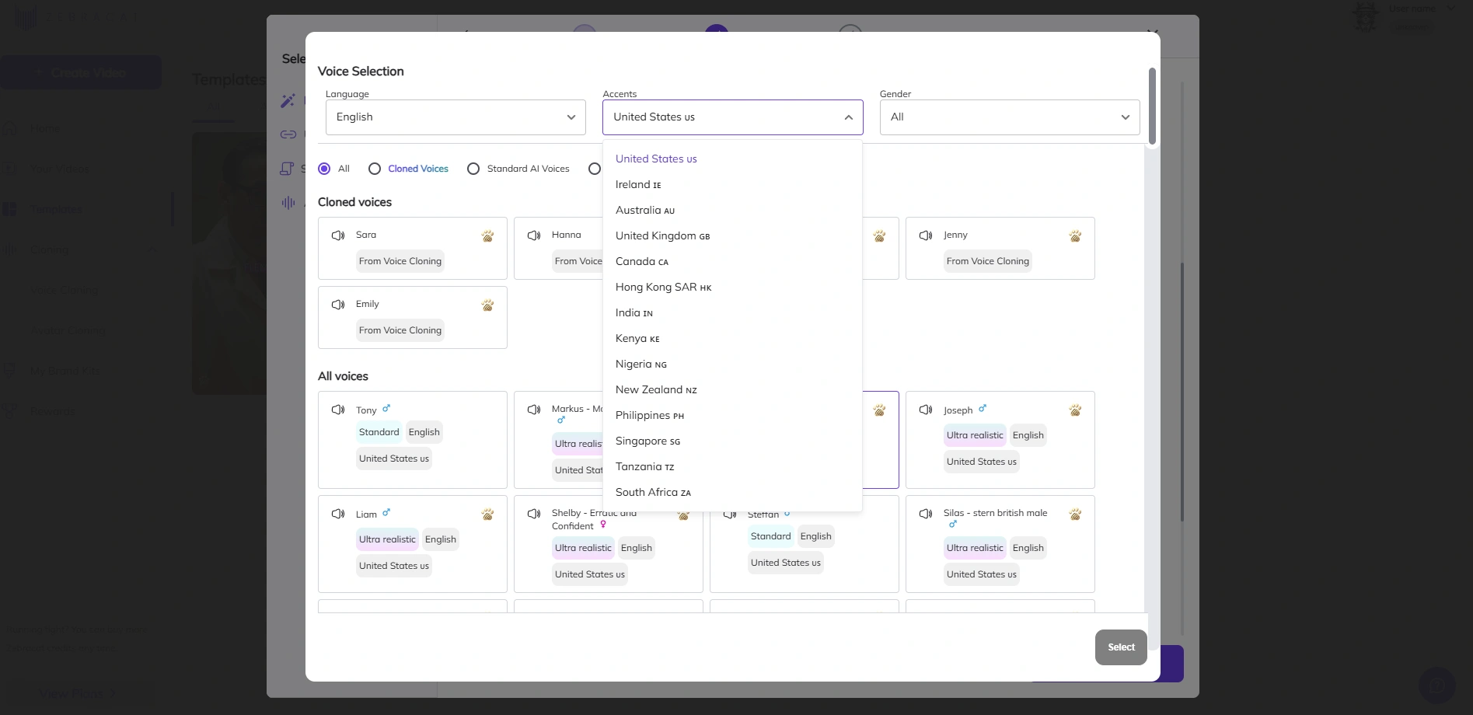This screenshot has height=715, width=1473.
Task: Choose Australia accent option
Action: [x=732, y=210]
